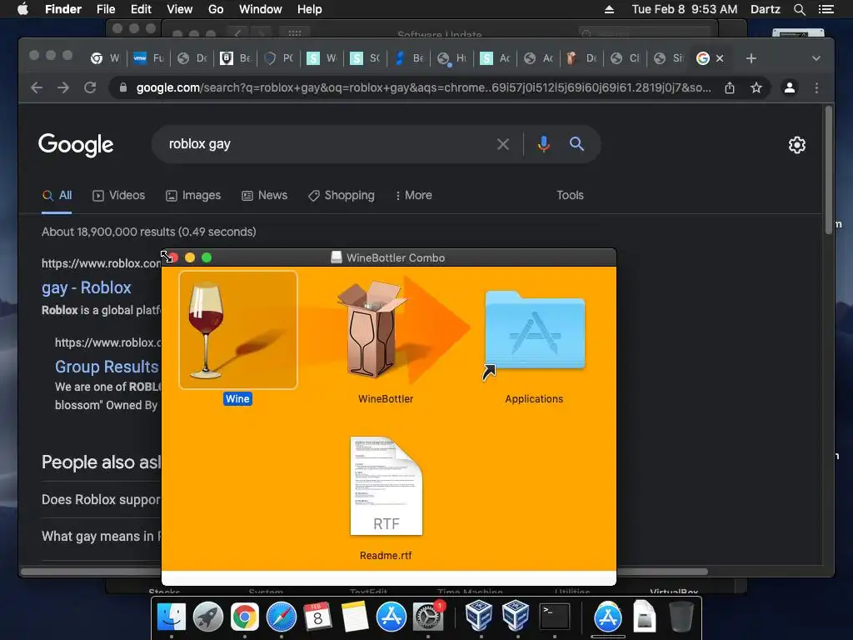Viewport: 853px width, 640px height.
Task: Select the Applications folder shortcut
Action: tap(534, 332)
